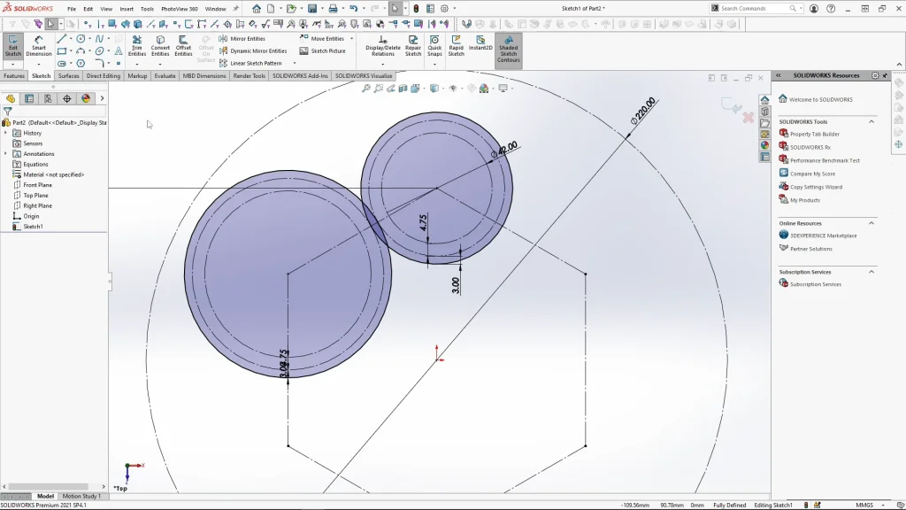The width and height of the screenshot is (906, 510).
Task: Start the Rapid Sketch tool
Action: click(x=456, y=45)
